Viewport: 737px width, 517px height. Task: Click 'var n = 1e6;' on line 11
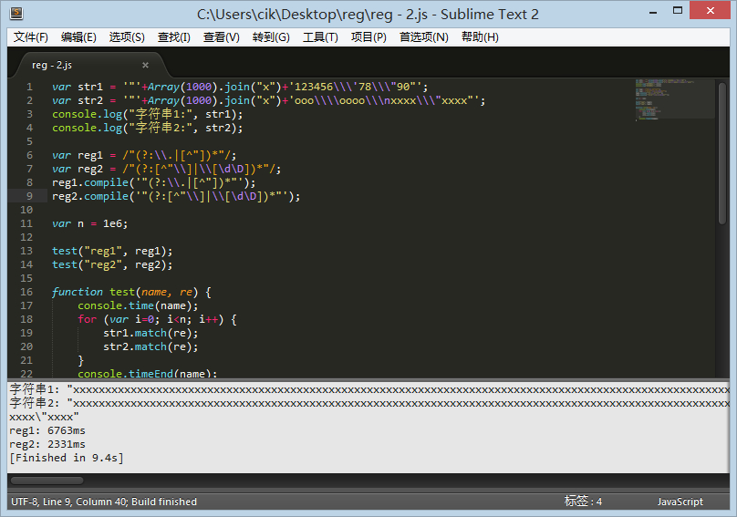coord(89,223)
